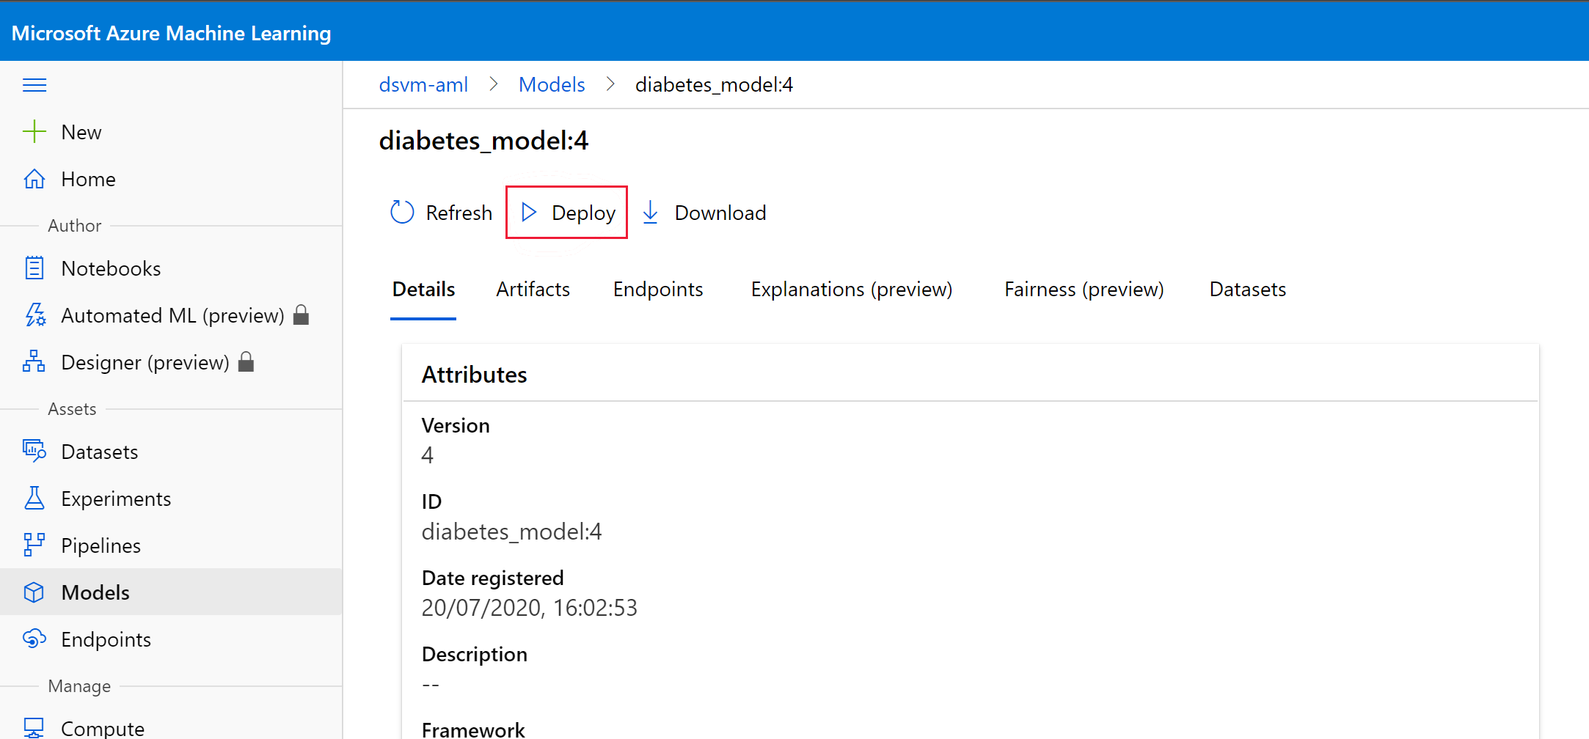Click the Designer diagram icon

(x=34, y=362)
